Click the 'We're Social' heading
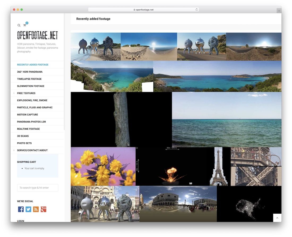292x237 pixels. point(25,201)
